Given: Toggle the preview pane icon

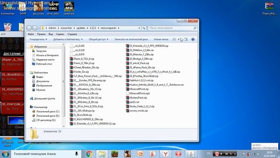Looking at the screenshot, I should click(185, 39).
